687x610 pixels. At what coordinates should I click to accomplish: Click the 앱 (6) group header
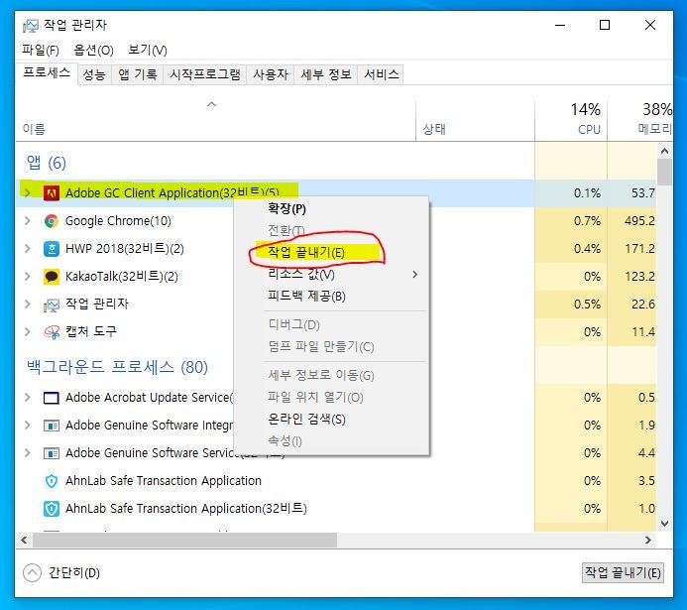pos(46,163)
